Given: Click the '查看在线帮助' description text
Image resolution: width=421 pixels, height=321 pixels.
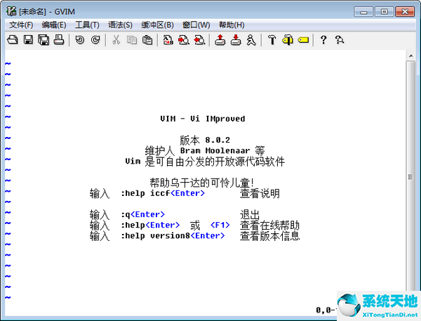Looking at the screenshot, I should pyautogui.click(x=269, y=225).
